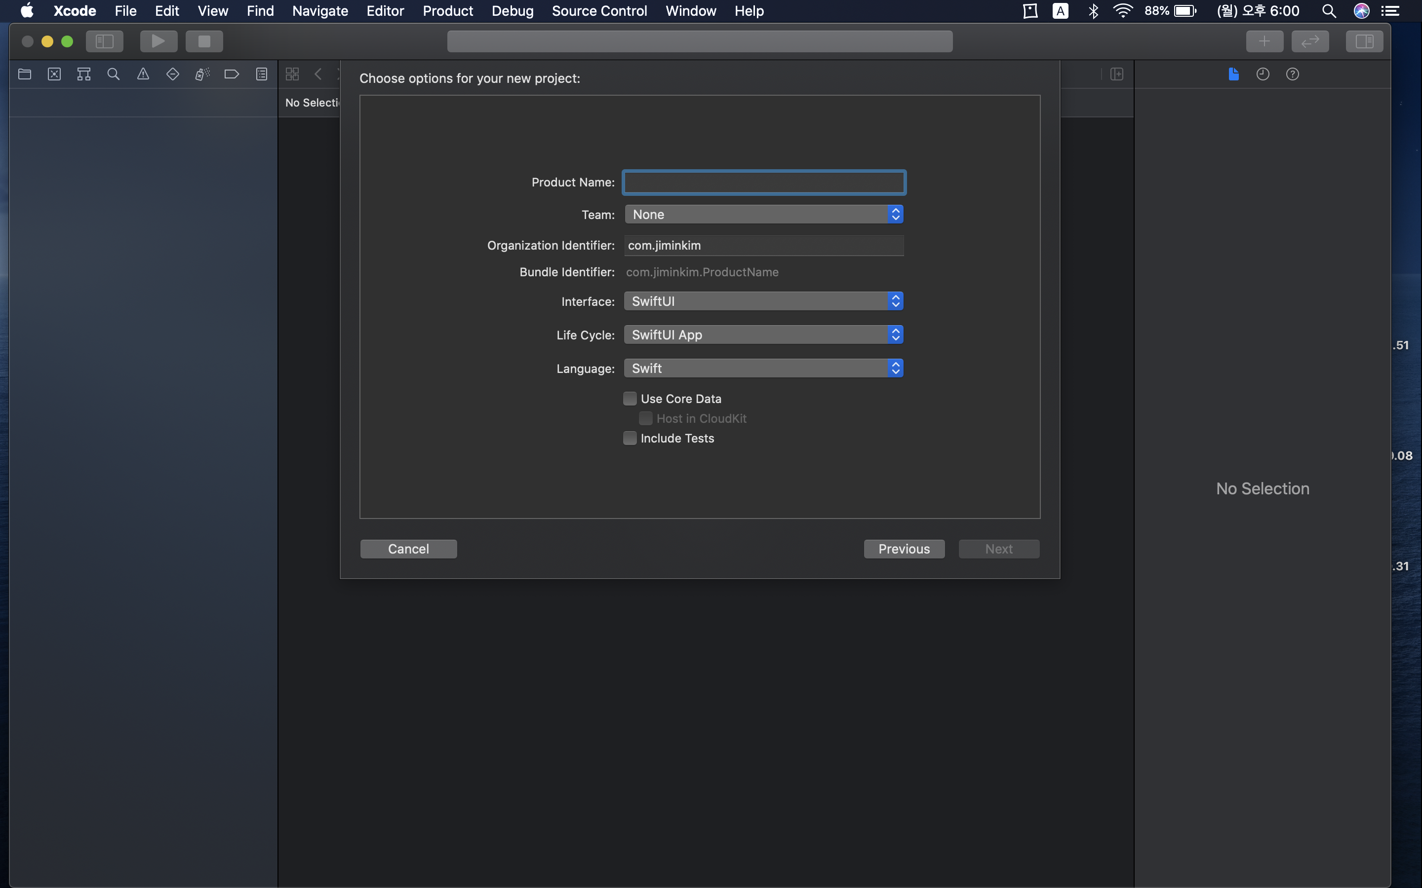Open the Test navigator diamond icon
Viewport: 1422px width, 888px height.
pyautogui.click(x=173, y=74)
